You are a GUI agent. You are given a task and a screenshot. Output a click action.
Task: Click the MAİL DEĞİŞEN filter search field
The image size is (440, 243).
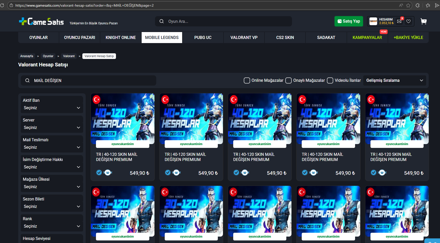click(x=89, y=80)
